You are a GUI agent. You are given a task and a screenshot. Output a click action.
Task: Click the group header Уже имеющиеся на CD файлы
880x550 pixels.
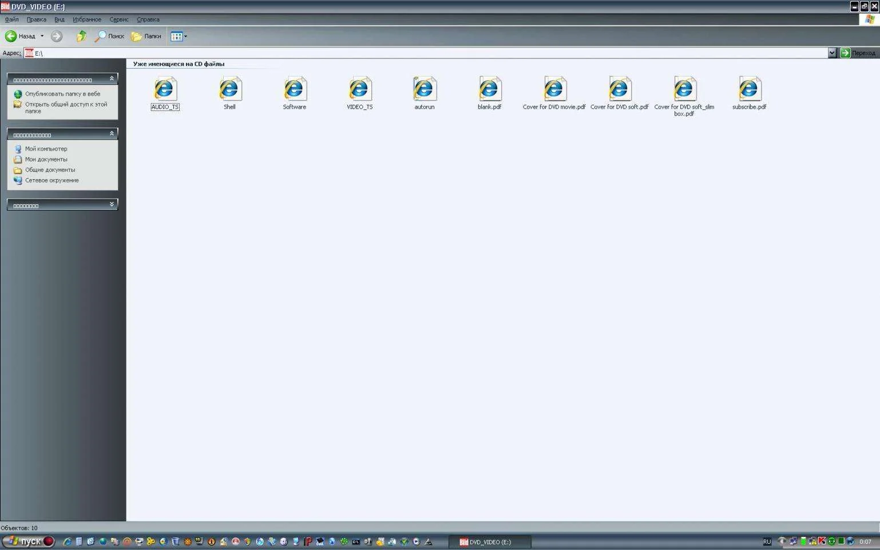[179, 64]
